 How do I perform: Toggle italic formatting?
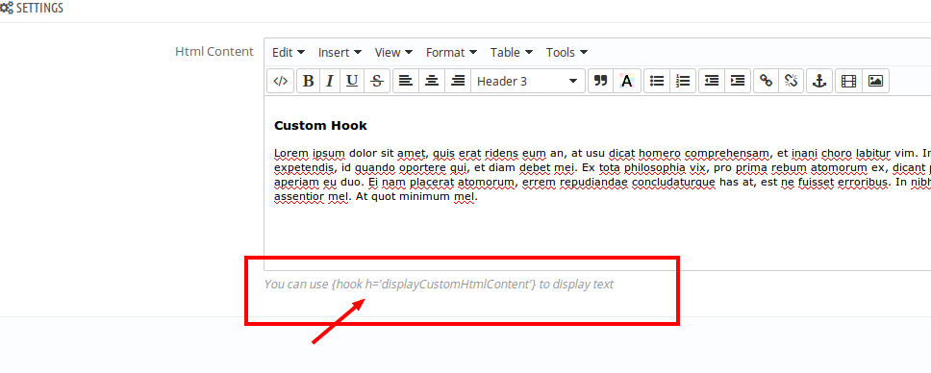330,82
